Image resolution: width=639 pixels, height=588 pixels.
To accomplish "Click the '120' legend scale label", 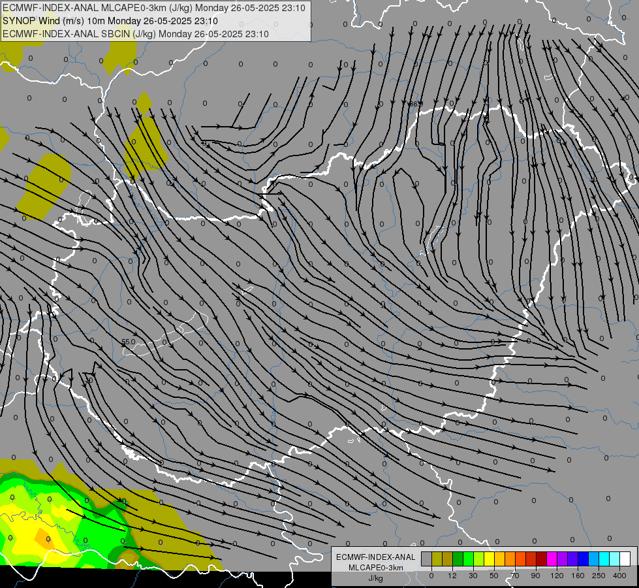I will (557, 576).
